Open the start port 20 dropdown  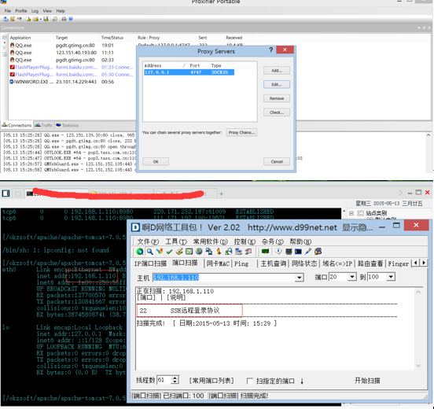click(x=351, y=277)
